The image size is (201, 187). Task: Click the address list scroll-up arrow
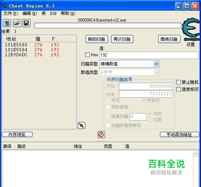point(195,153)
